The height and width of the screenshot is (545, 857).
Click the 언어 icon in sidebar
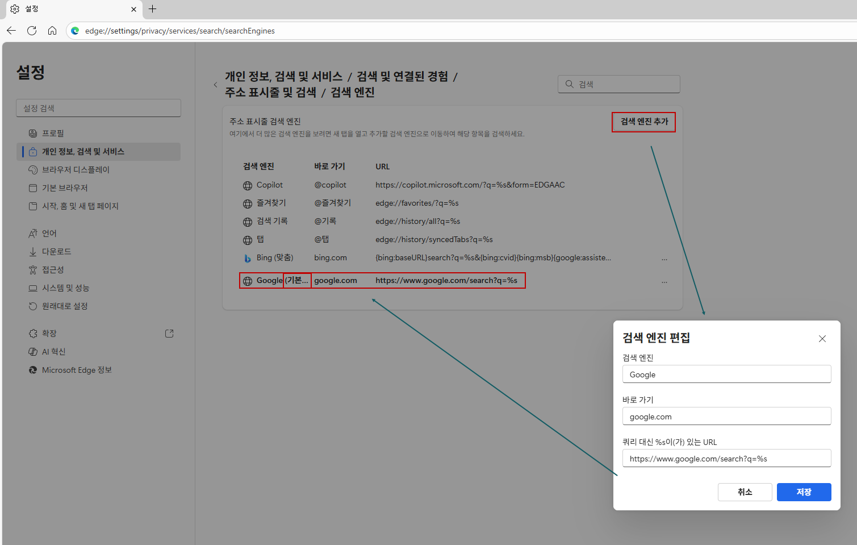click(33, 233)
